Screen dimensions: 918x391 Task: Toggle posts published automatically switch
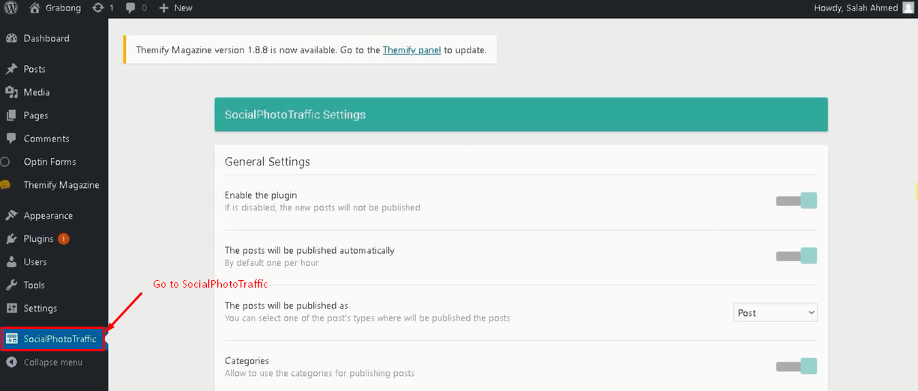pyautogui.click(x=796, y=256)
